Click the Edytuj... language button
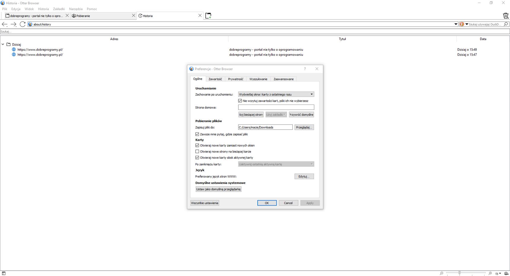The height and width of the screenshot is (276, 510). (x=304, y=176)
